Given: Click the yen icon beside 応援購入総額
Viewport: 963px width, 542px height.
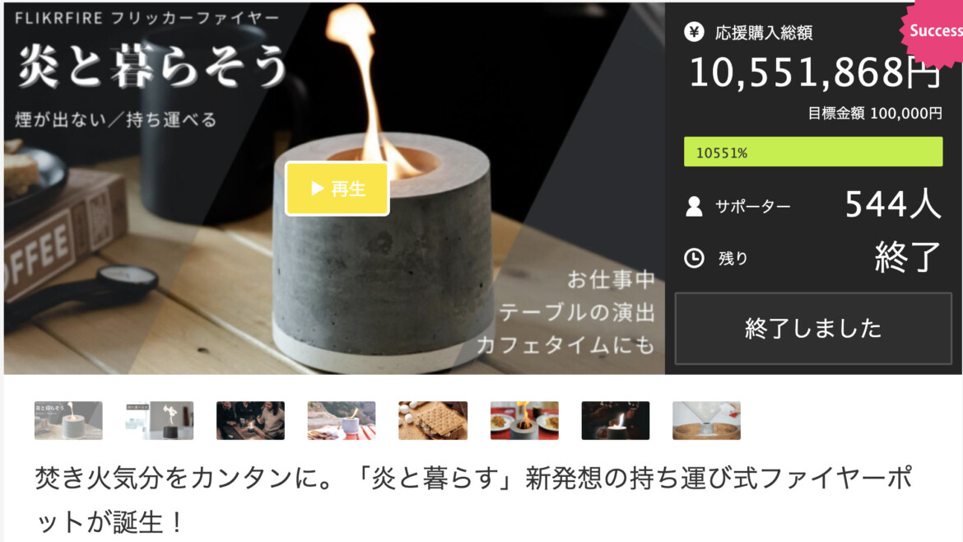Looking at the screenshot, I should coord(694,32).
